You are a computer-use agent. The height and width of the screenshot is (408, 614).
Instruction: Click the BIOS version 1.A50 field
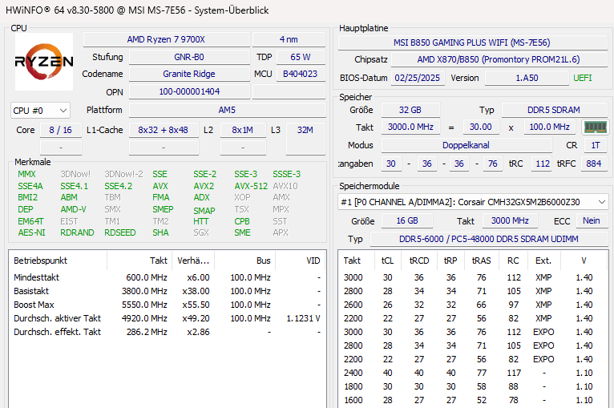(527, 78)
